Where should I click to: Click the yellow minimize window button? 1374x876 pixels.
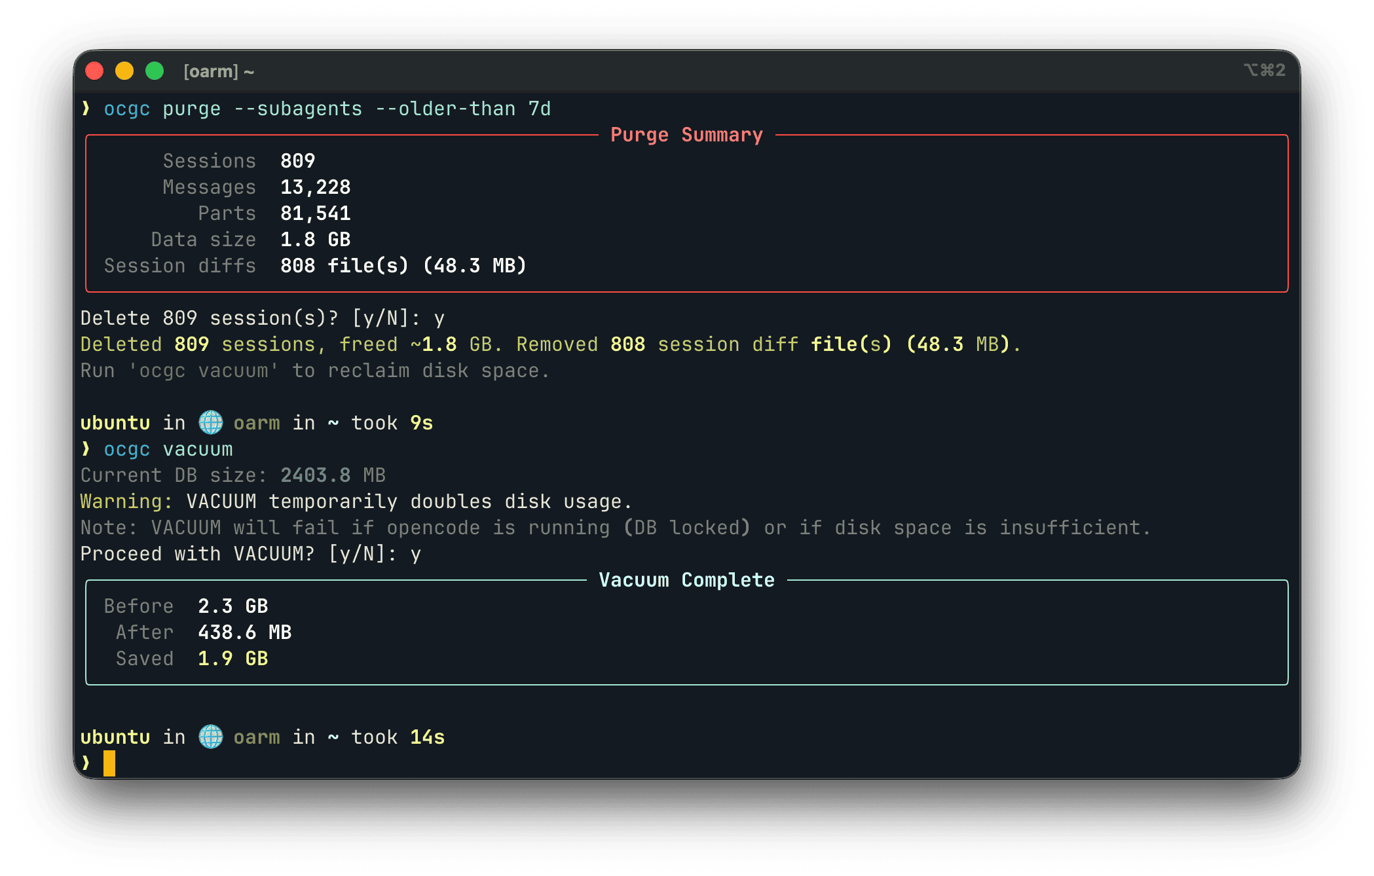[124, 71]
